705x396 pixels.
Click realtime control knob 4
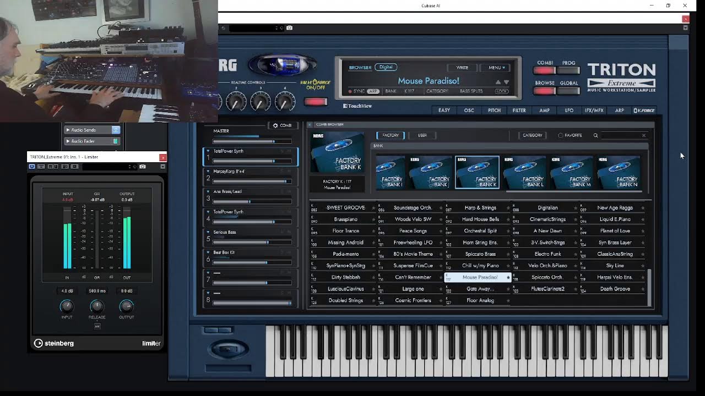[285, 101]
